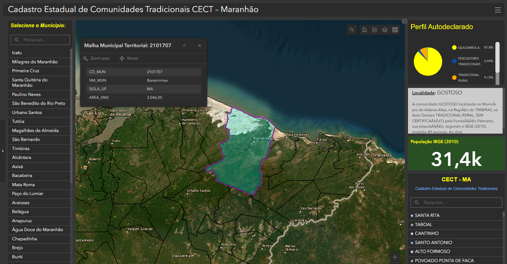Image resolution: width=507 pixels, height=264 pixels.
Task: Select Milagres do Maranhão municipality
Action: [39, 62]
